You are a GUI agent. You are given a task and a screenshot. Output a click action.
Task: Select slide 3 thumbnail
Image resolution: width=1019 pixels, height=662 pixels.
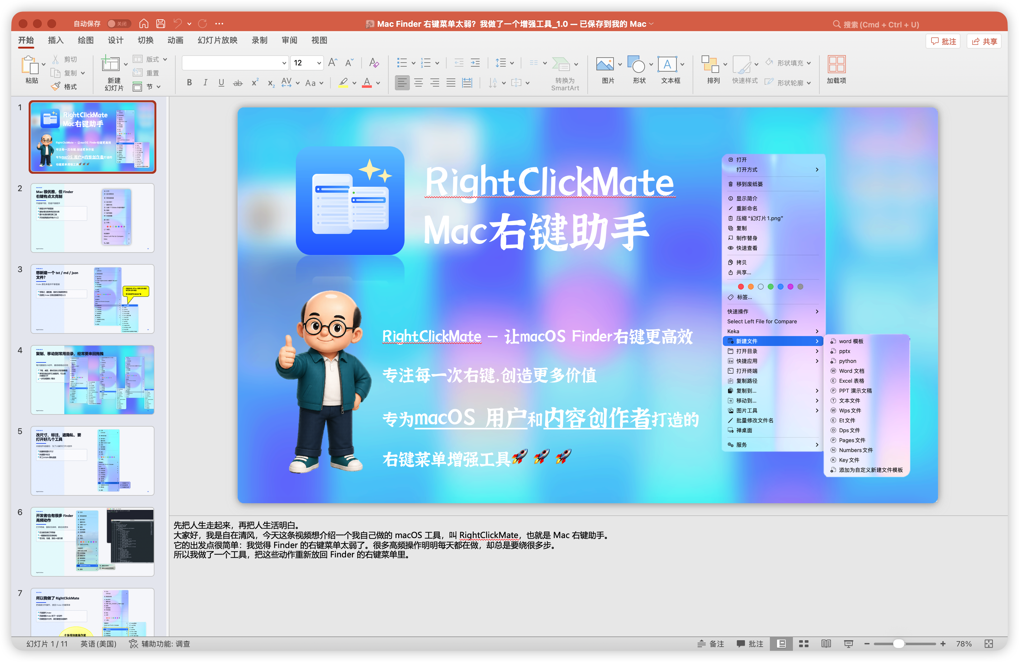(92, 298)
